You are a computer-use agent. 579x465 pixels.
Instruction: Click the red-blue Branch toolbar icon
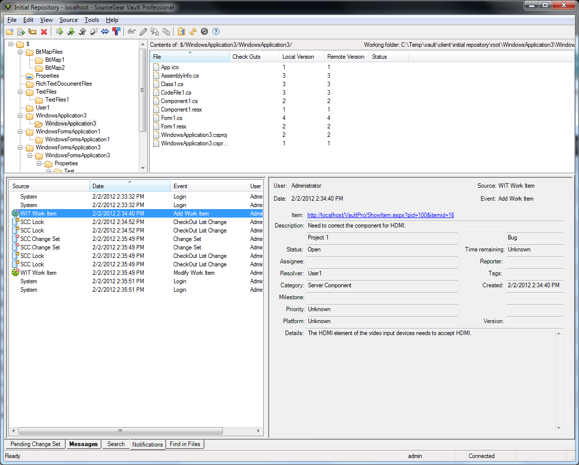click(116, 32)
